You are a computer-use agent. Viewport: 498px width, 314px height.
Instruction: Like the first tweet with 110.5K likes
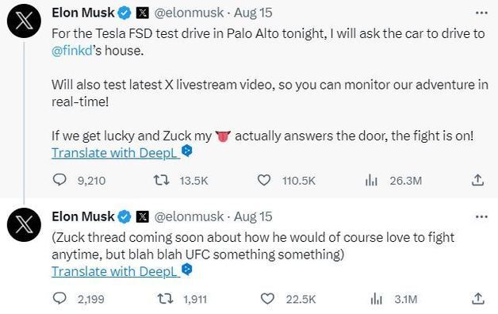tap(263, 180)
